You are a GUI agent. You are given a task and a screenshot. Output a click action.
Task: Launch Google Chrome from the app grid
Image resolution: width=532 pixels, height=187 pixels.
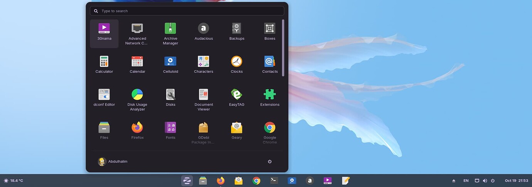coord(270,133)
